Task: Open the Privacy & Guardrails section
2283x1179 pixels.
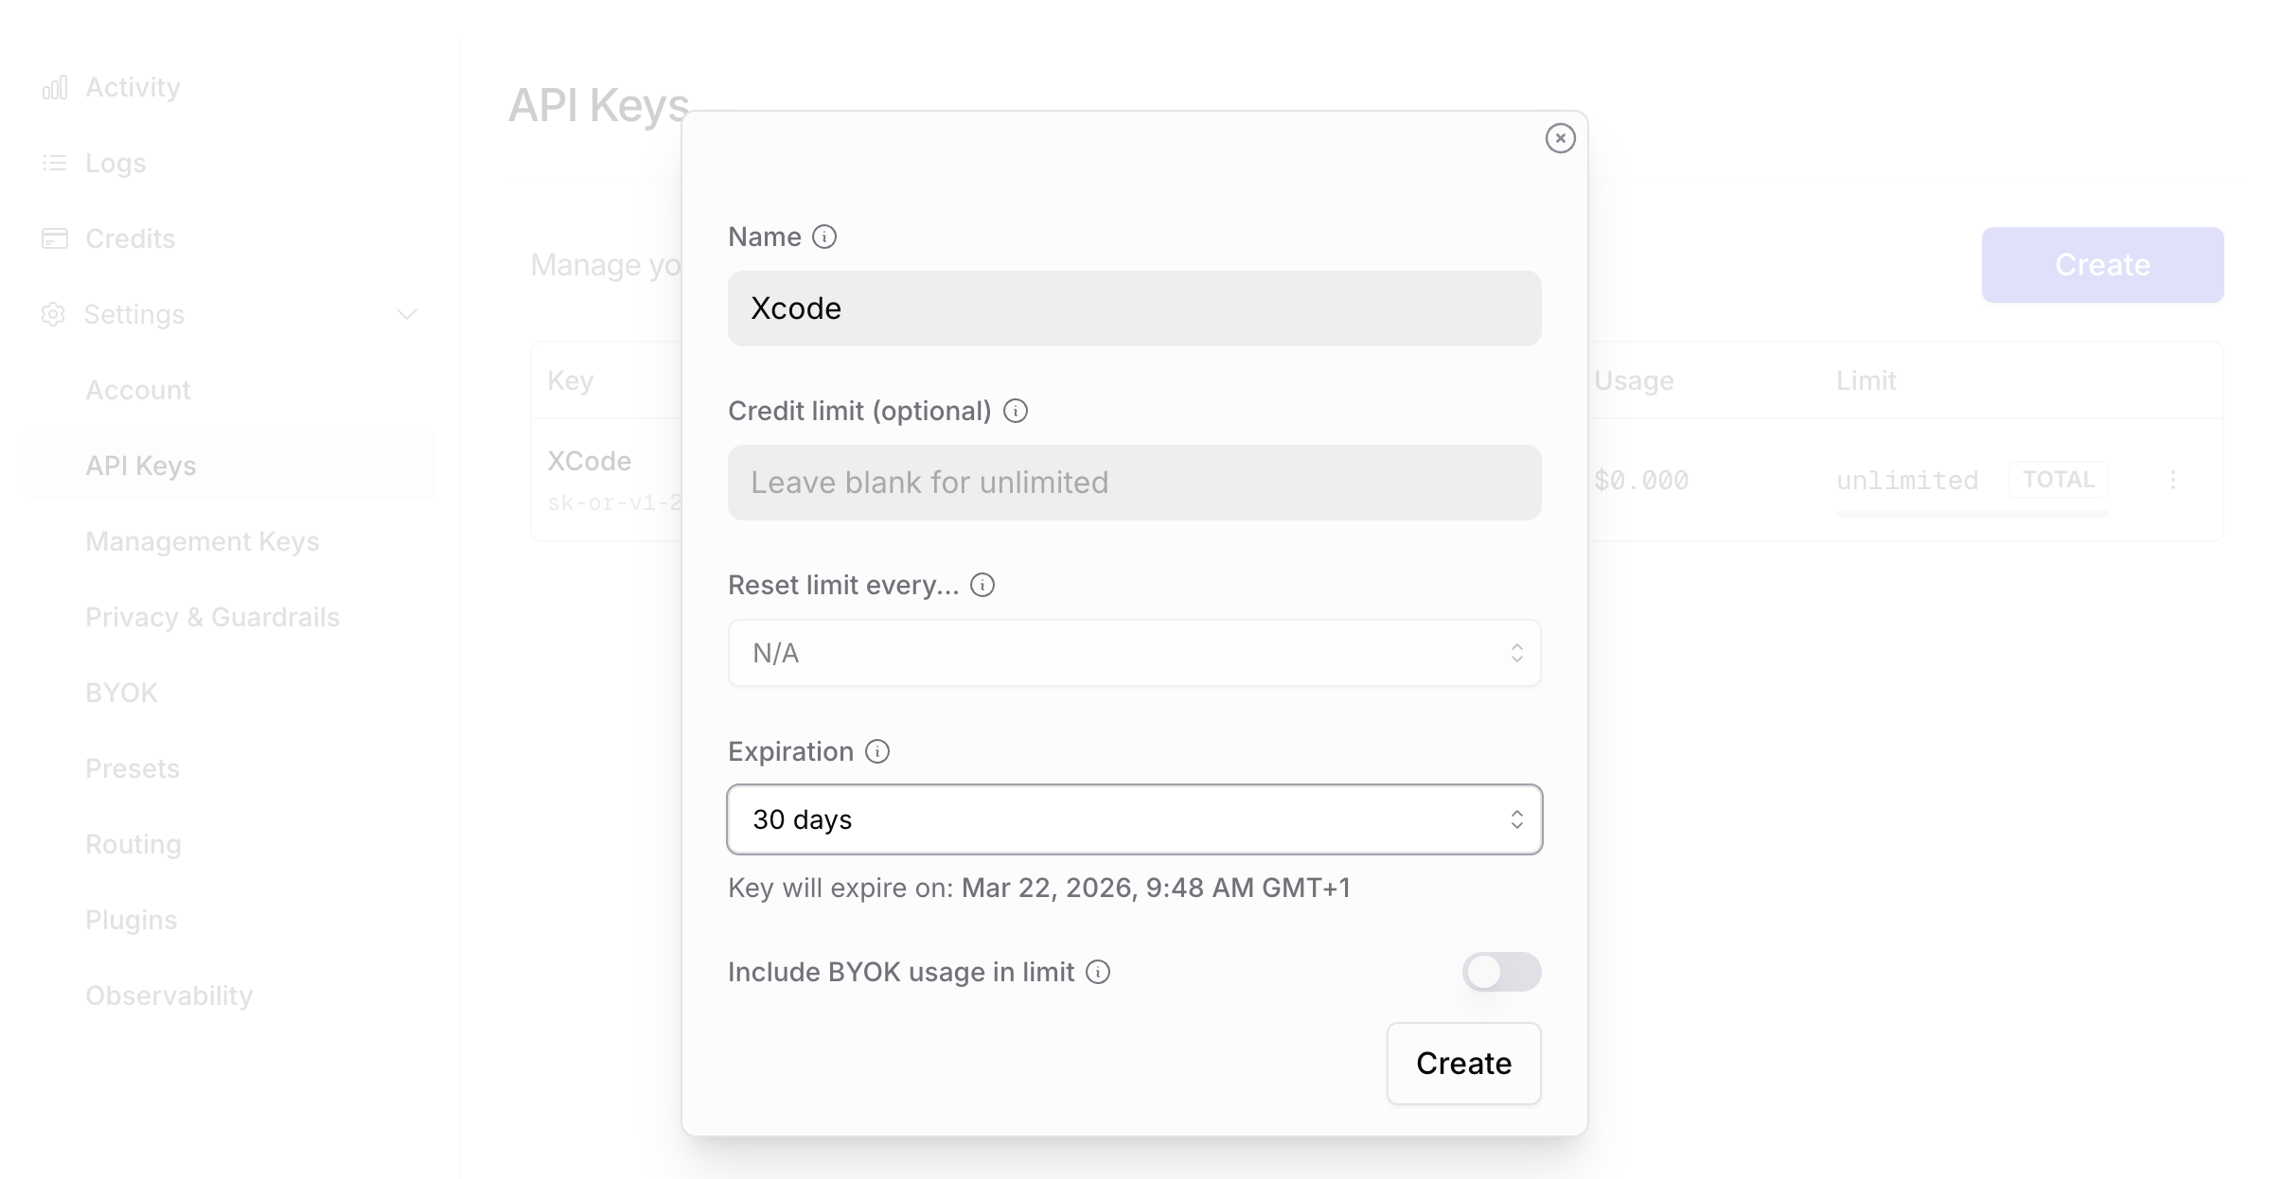Action: 212,616
